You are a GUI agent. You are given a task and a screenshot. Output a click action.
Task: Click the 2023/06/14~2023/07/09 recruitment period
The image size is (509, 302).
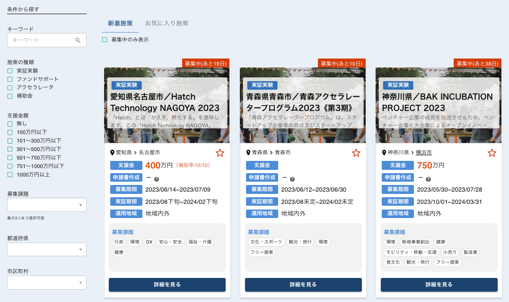point(178,190)
